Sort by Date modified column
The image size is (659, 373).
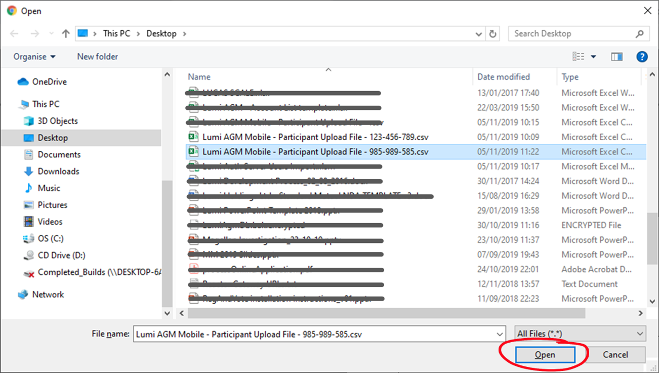(x=504, y=77)
